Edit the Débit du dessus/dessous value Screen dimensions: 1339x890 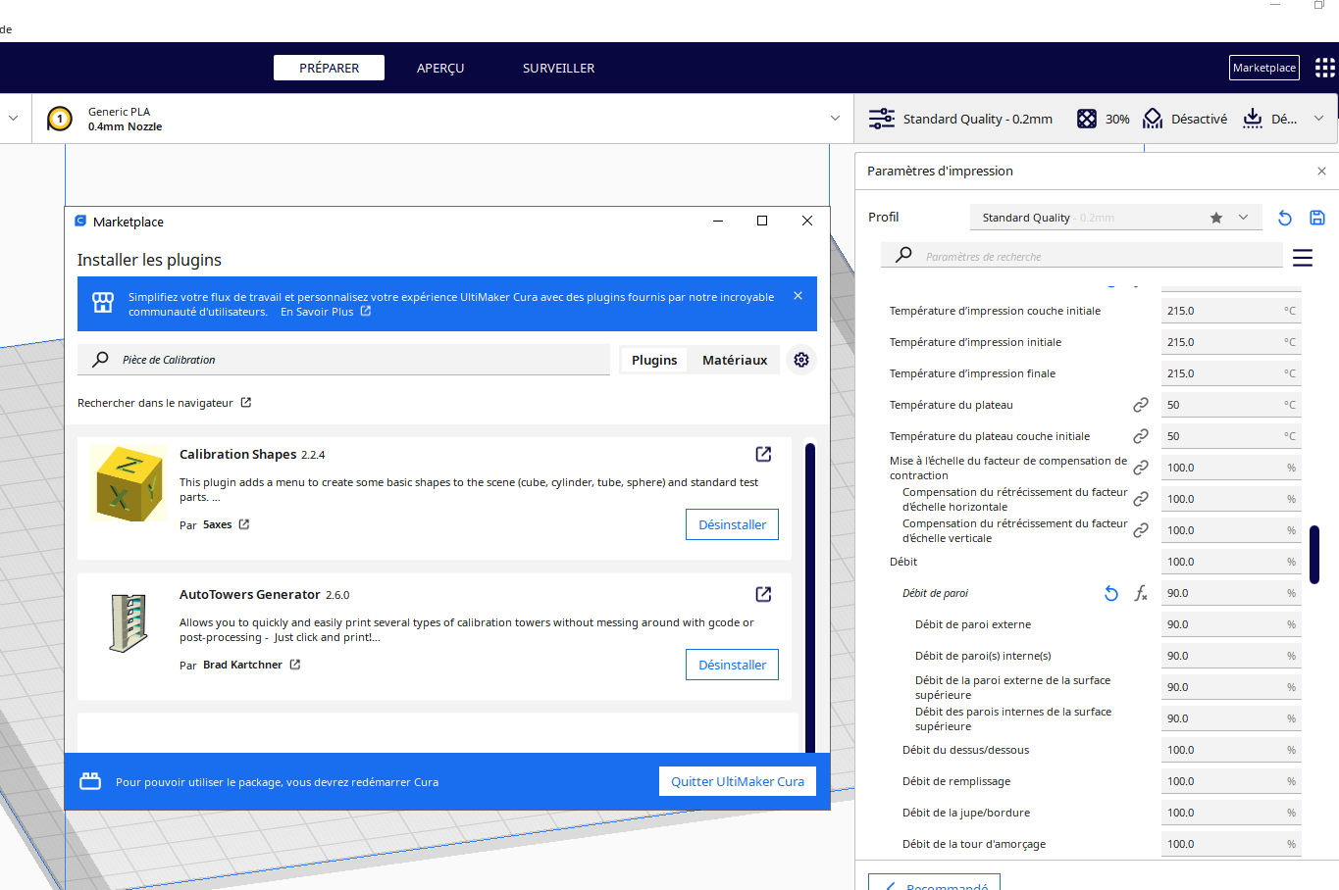click(x=1231, y=750)
